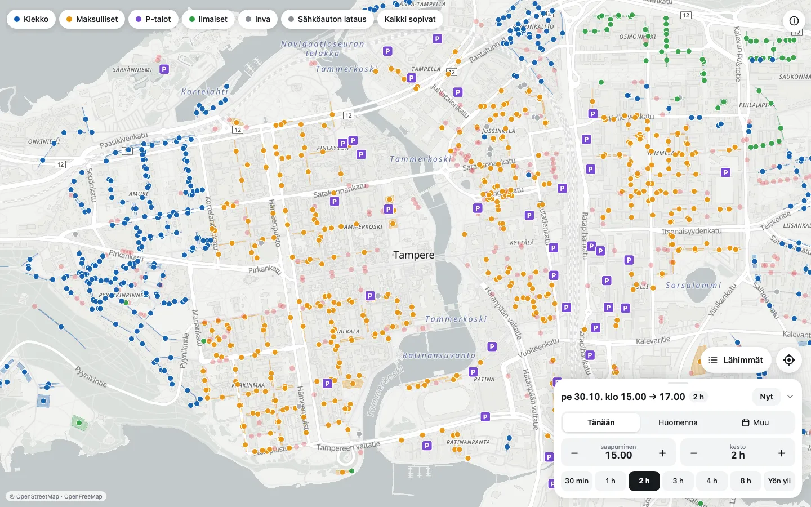Toggle the Maksulliset filter
Screen dimensions: 811x507
[x=92, y=19]
